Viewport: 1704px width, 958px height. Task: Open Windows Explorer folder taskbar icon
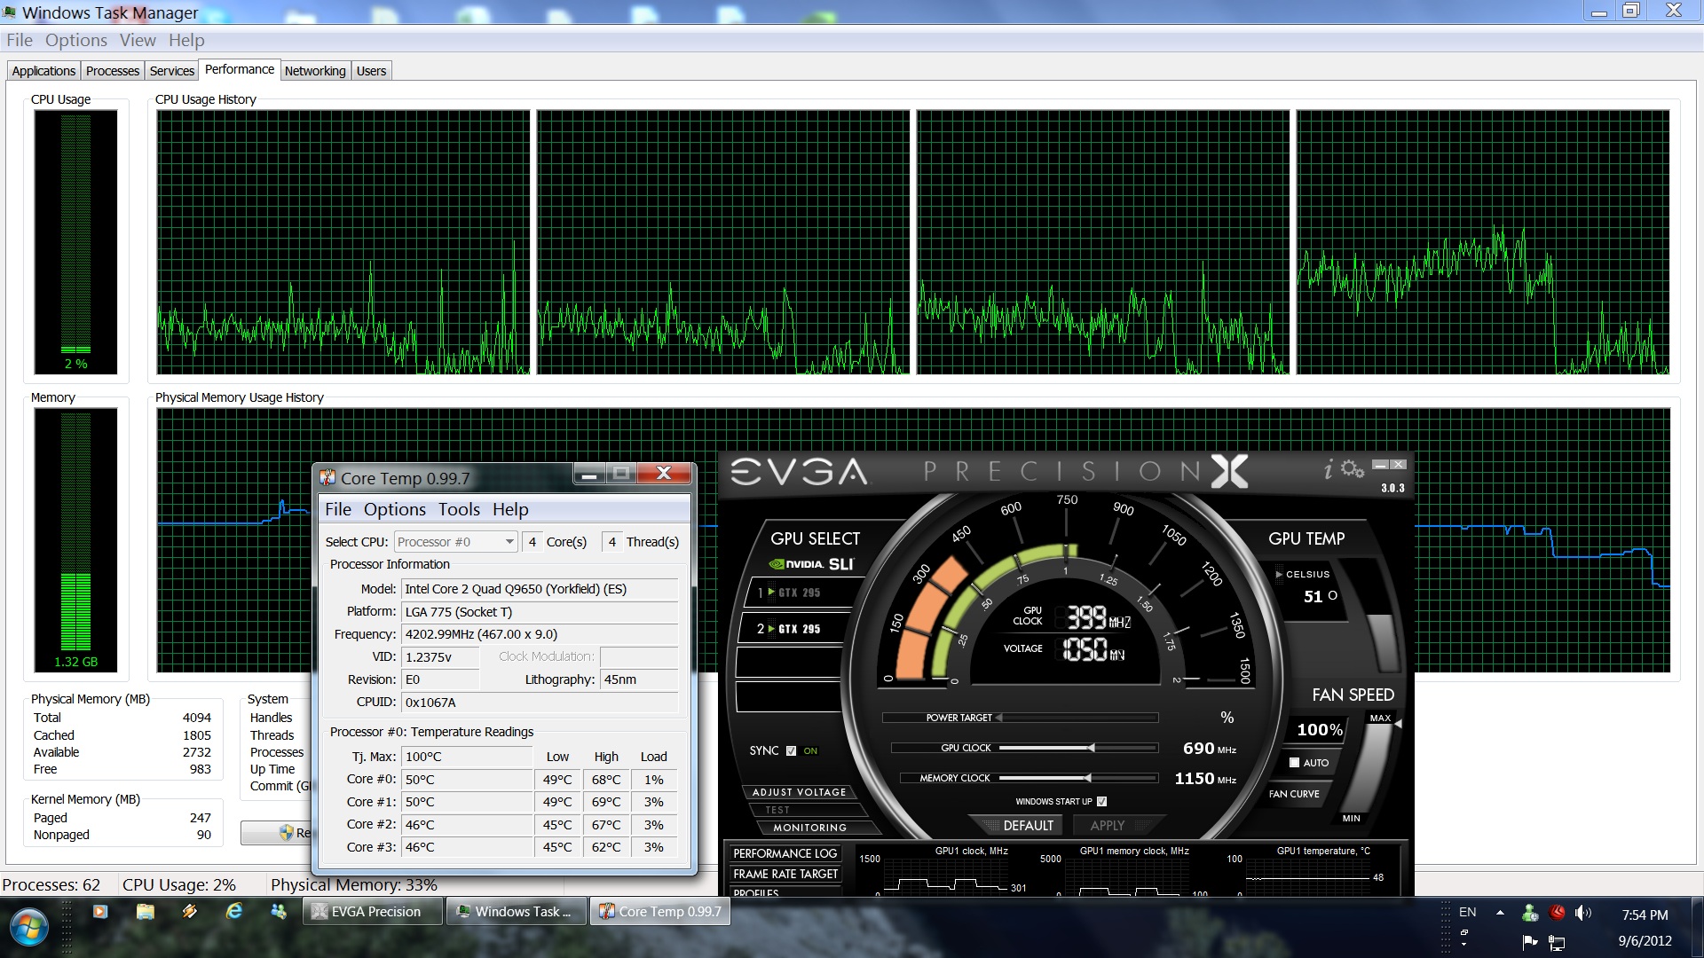(146, 911)
